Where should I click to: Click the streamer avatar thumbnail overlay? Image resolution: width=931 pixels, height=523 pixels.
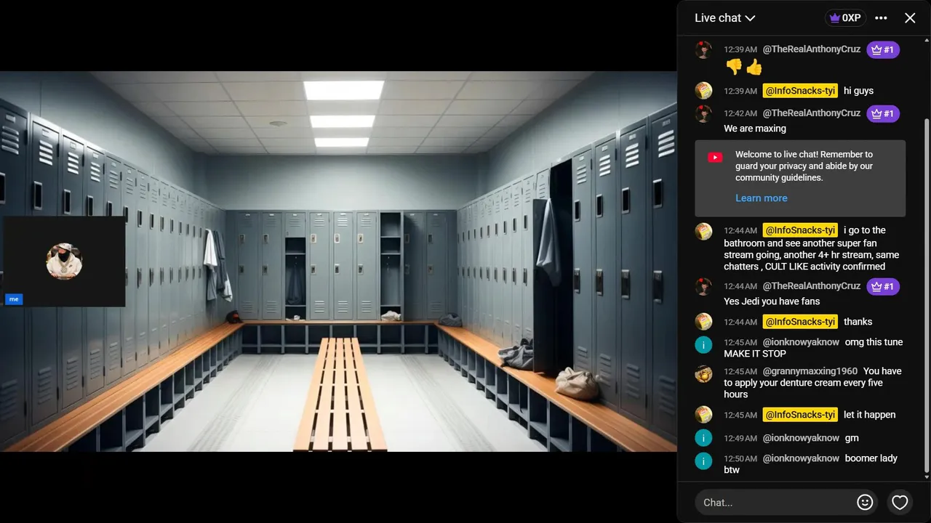[x=64, y=261]
